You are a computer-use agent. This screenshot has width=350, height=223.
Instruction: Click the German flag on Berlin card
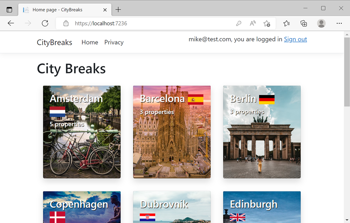[267, 99]
